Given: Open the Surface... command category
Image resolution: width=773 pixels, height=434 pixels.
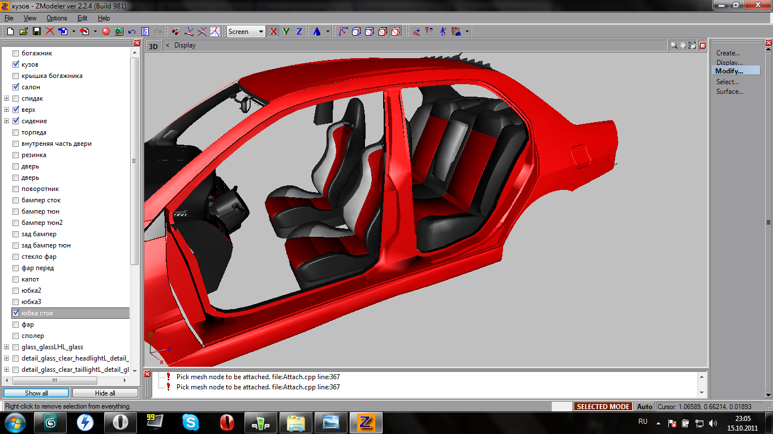Looking at the screenshot, I should 729,92.
